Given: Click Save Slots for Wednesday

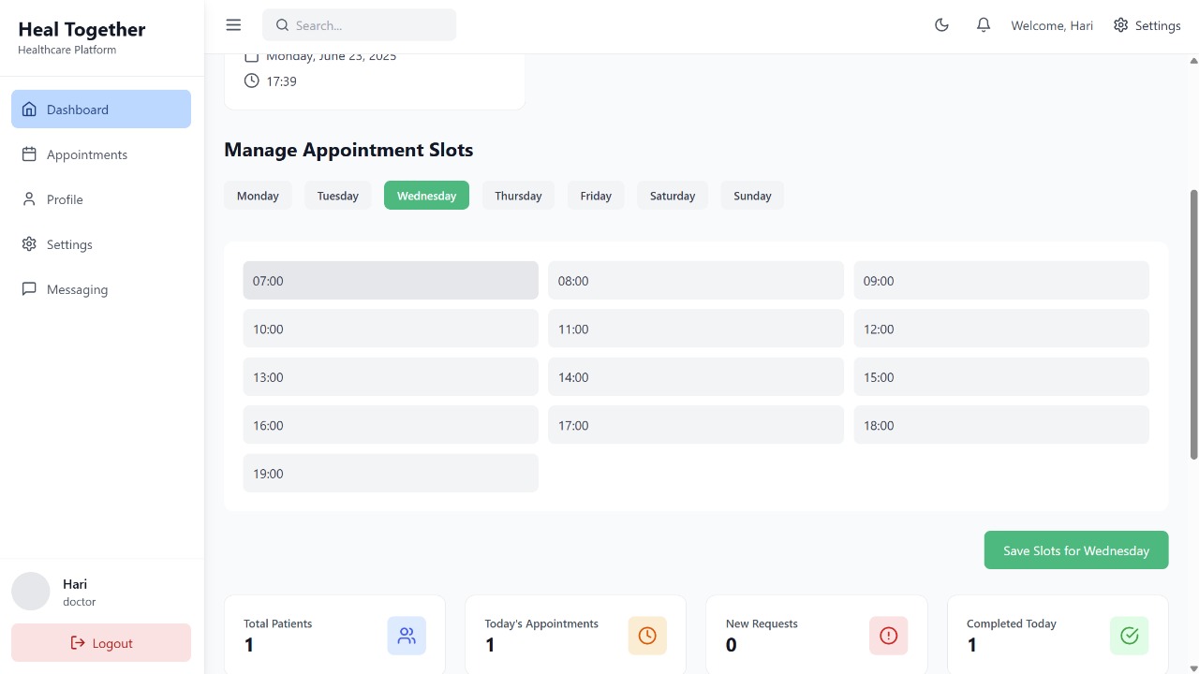Looking at the screenshot, I should tap(1075, 550).
